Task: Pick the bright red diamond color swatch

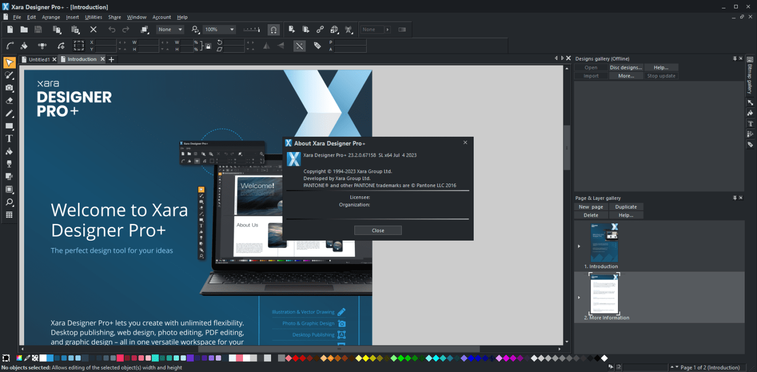Action: 296,358
